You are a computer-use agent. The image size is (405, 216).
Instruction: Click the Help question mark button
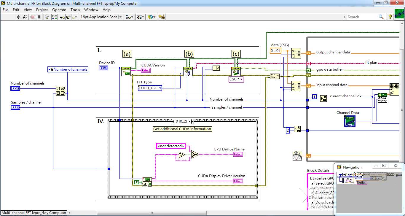coord(390,17)
